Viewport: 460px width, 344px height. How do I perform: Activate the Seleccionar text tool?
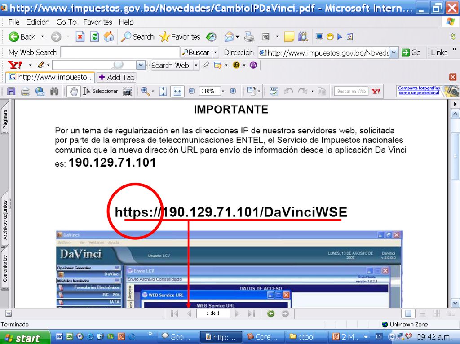pos(100,91)
